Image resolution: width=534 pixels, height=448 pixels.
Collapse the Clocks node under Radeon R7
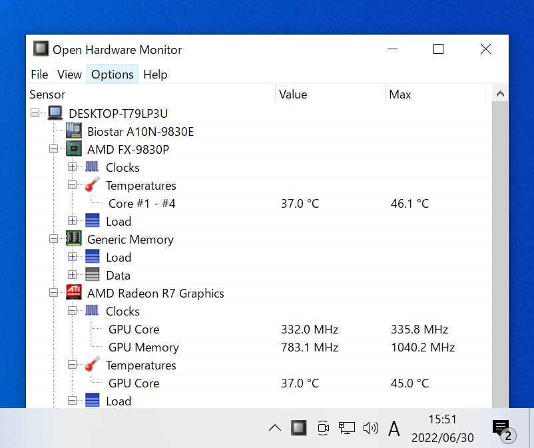pos(72,310)
